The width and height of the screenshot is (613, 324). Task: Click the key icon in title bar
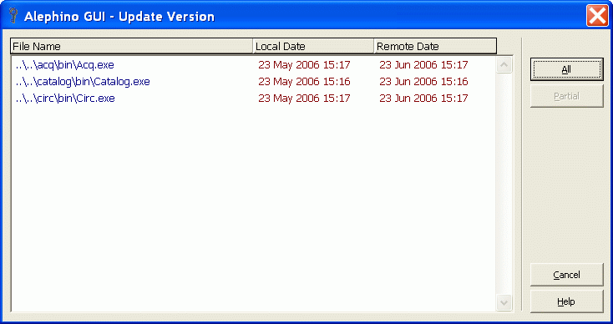13,17
